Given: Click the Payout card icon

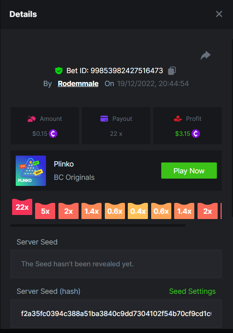Looking at the screenshot, I should tap(104, 118).
